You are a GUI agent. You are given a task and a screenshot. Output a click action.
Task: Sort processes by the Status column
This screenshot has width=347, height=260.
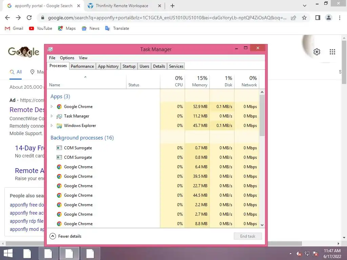coord(143,82)
